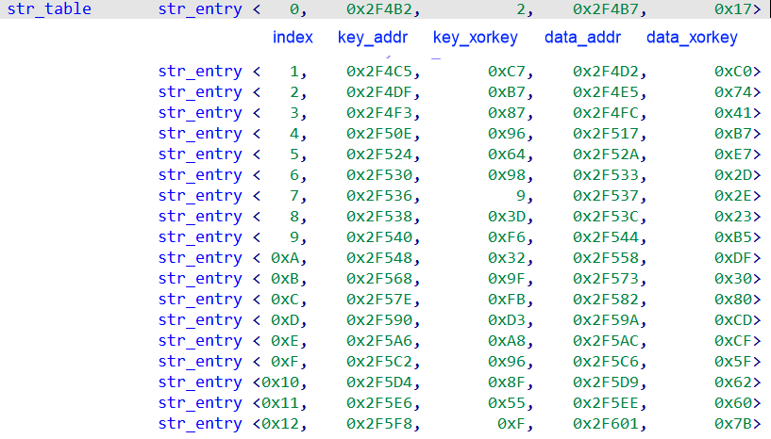Select data address 0x2F517
771x439 pixels.
(605, 133)
